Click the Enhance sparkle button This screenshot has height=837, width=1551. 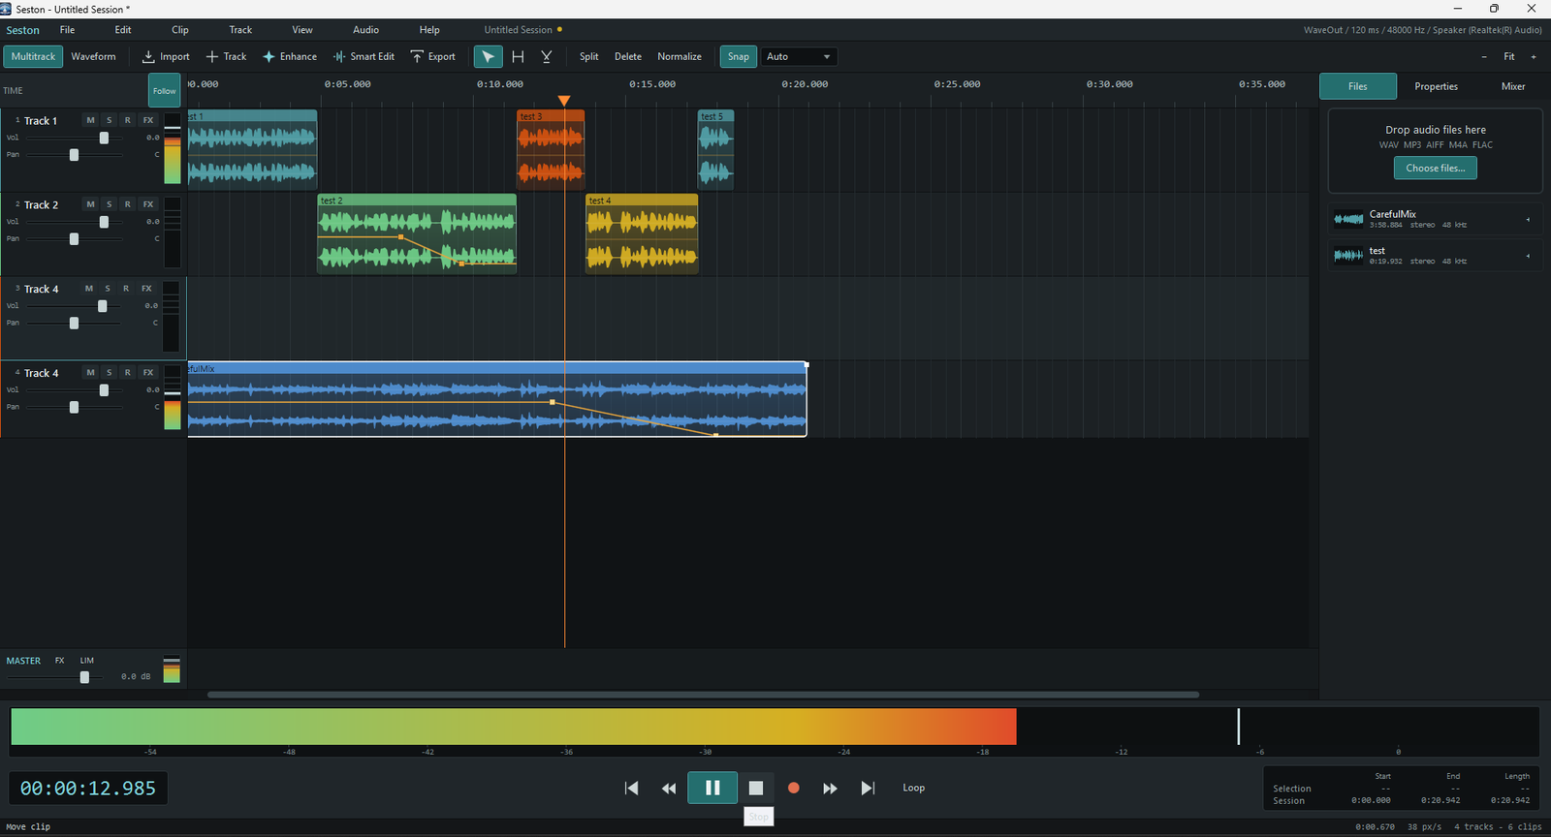tap(290, 56)
